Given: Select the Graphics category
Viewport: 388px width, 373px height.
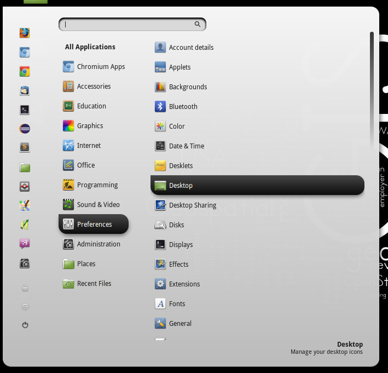Looking at the screenshot, I should 94,125.
